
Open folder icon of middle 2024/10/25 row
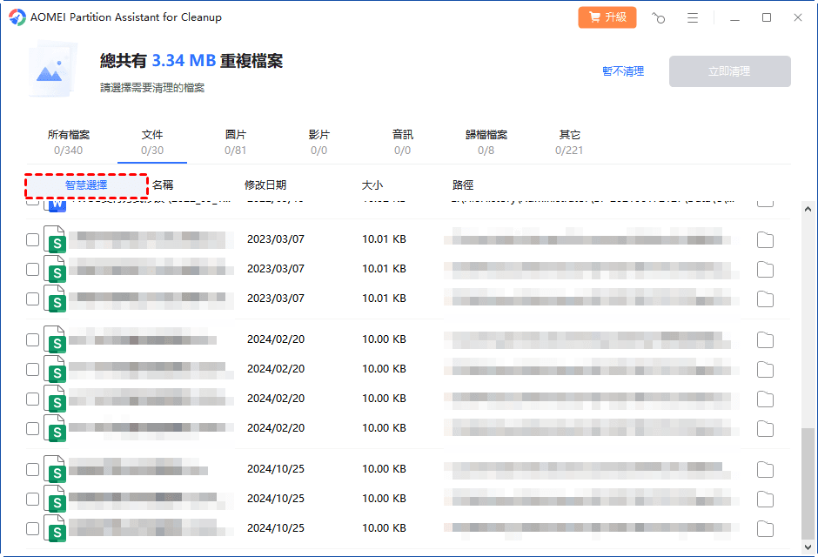pos(765,500)
